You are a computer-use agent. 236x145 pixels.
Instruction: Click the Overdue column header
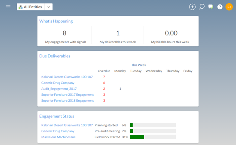tap(104, 71)
